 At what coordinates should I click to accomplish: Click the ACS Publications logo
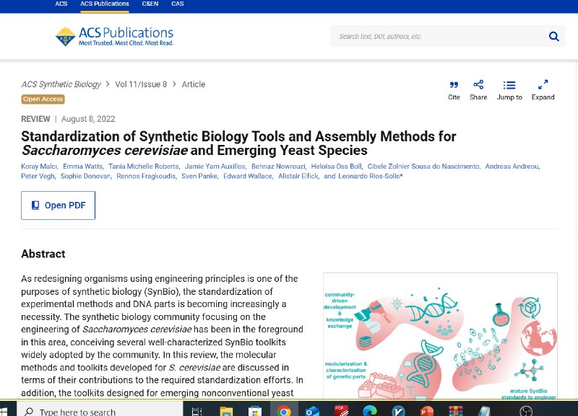pyautogui.click(x=114, y=36)
